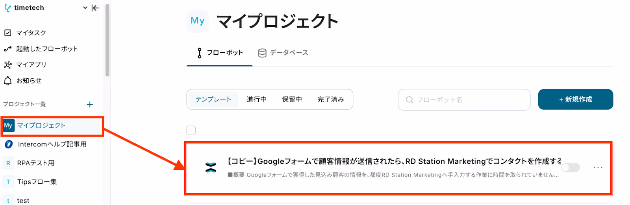Open the test project
This screenshot has width=630, height=205.
coord(23,201)
